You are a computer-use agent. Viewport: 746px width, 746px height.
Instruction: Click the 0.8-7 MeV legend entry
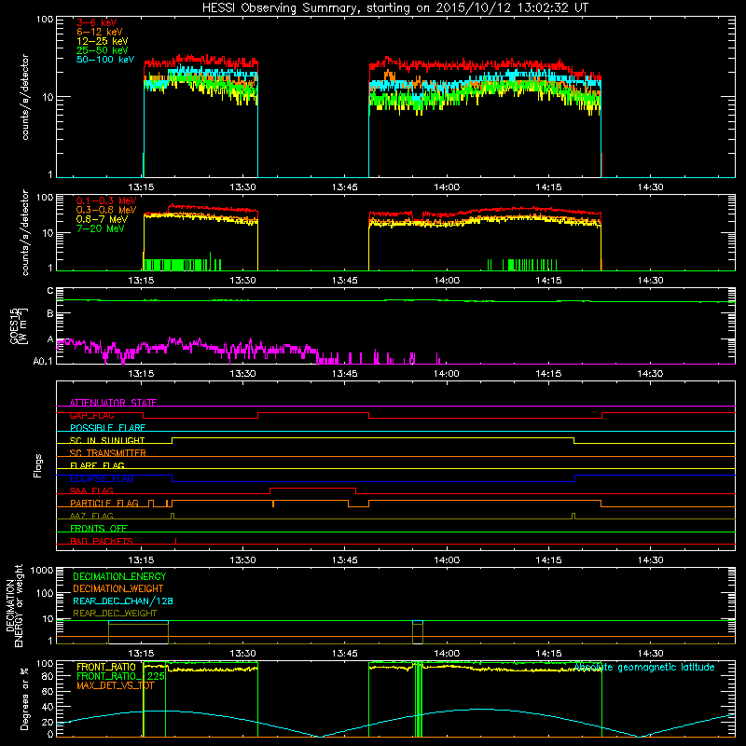tap(102, 219)
